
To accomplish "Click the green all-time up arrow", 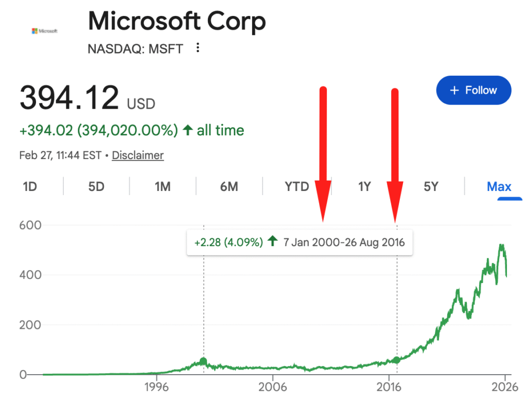I will point(187,130).
